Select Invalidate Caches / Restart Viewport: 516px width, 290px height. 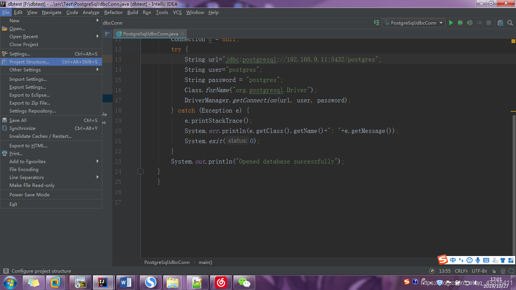pos(51,136)
